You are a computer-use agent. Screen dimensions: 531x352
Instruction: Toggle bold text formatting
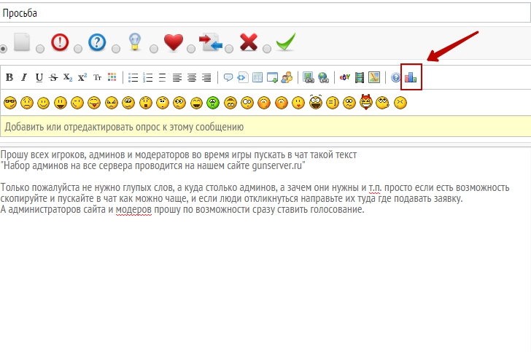(9, 77)
